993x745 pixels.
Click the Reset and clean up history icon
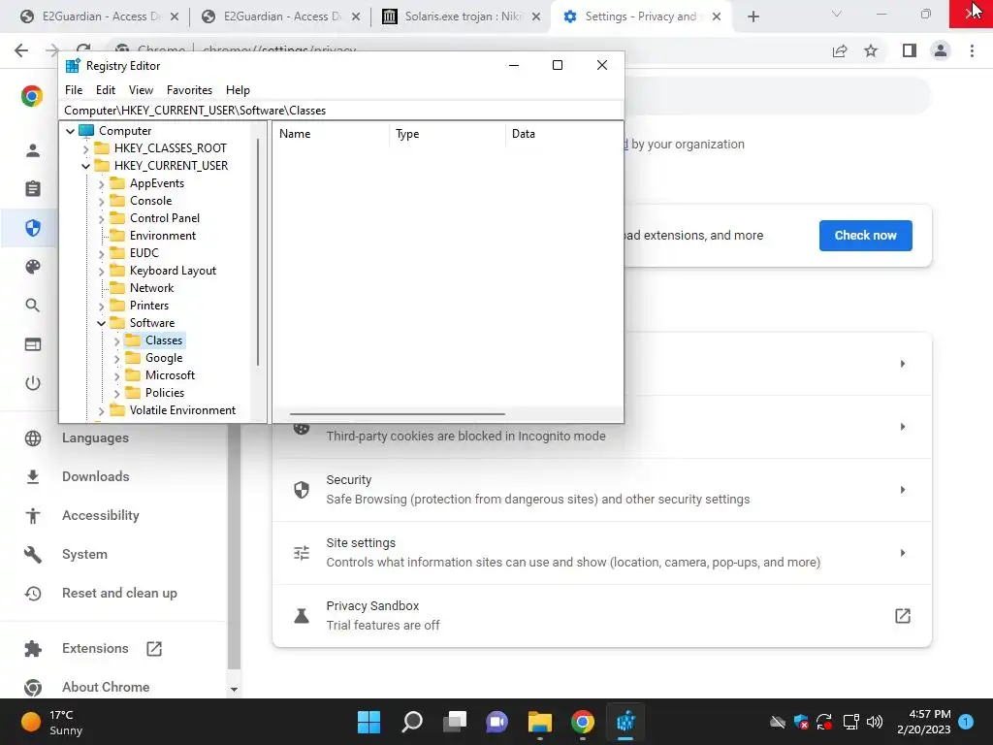[32, 593]
